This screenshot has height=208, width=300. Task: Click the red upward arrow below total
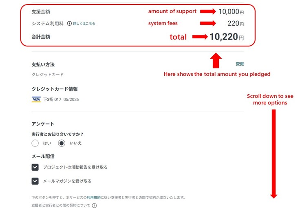[217, 60]
